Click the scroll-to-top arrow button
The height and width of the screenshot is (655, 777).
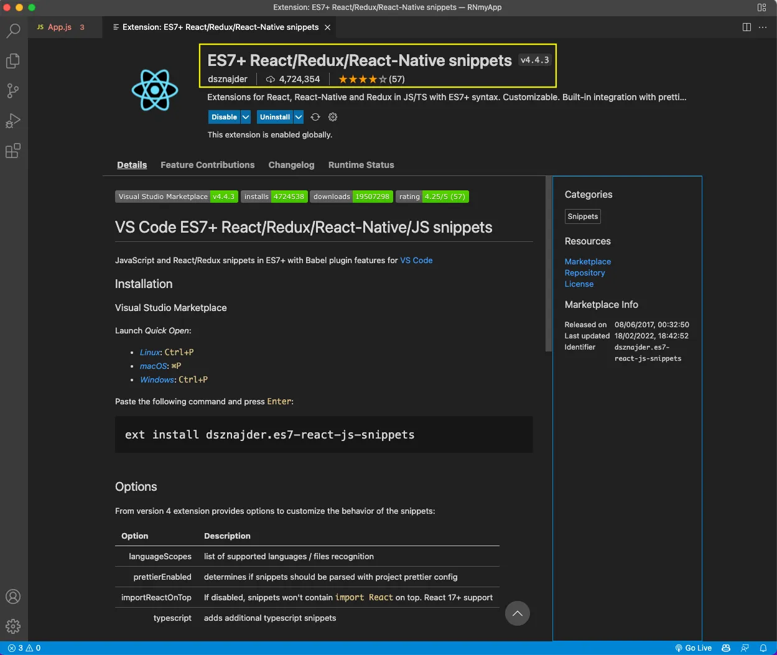coord(517,613)
